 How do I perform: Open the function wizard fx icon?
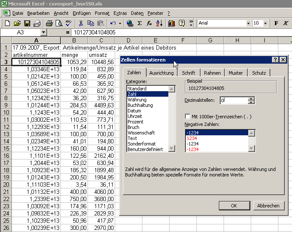tap(149, 23)
